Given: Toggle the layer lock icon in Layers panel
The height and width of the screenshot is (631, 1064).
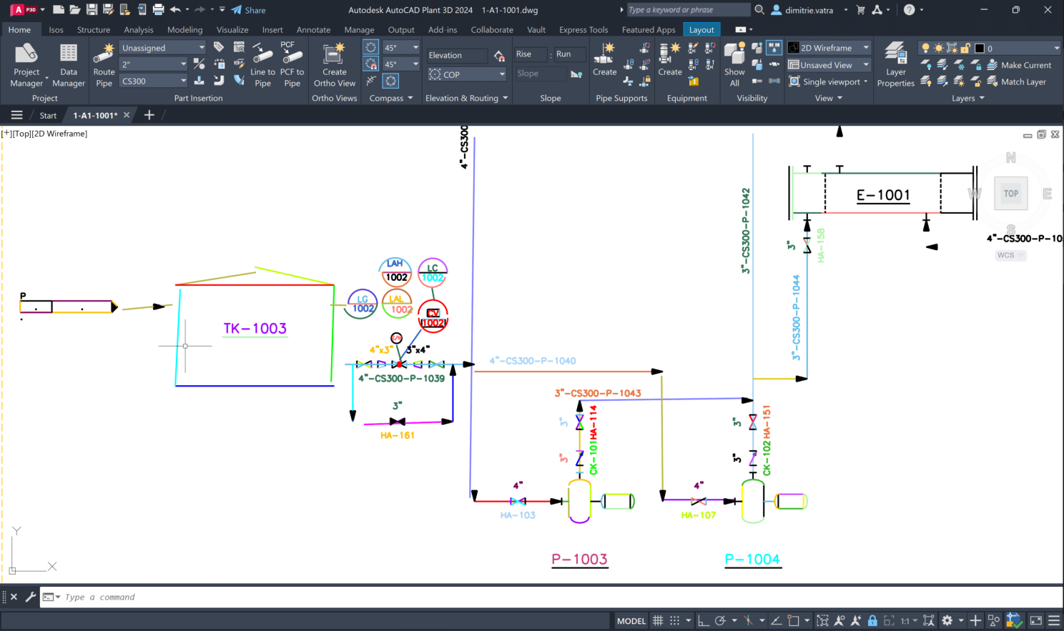Looking at the screenshot, I should coord(965,48).
